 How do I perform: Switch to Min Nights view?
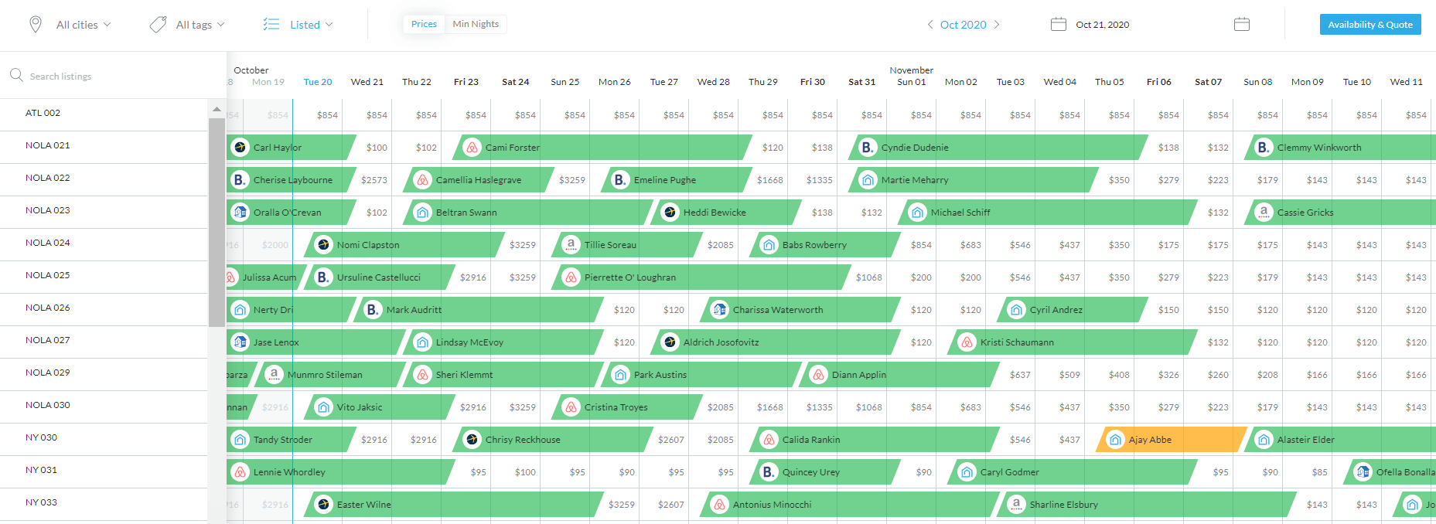tap(476, 24)
